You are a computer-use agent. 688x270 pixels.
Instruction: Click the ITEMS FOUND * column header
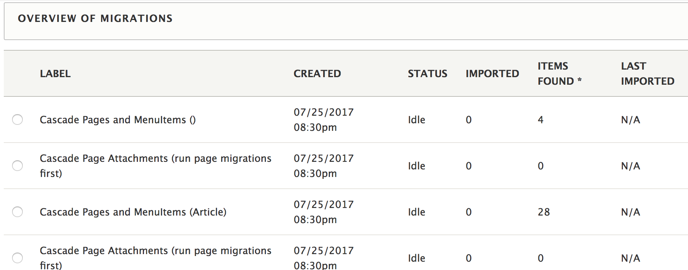[x=559, y=74]
